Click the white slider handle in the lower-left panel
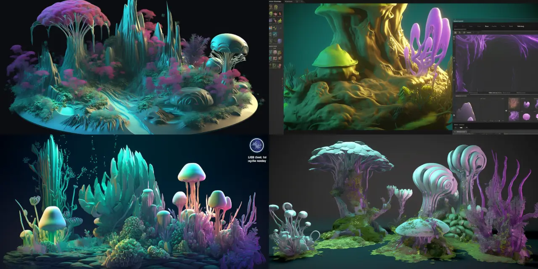The width and height of the screenshot is (538, 269). point(461,128)
